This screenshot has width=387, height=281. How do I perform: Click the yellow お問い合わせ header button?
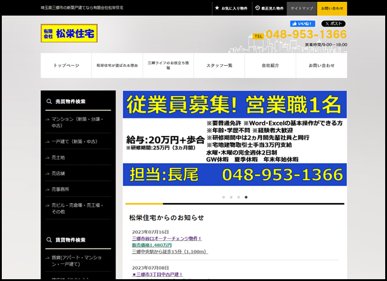click(x=331, y=8)
